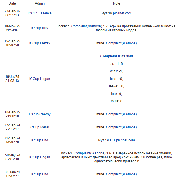
Task: Open iCCup.Hogan link in 24/May/24 row
Action: point(40,157)
